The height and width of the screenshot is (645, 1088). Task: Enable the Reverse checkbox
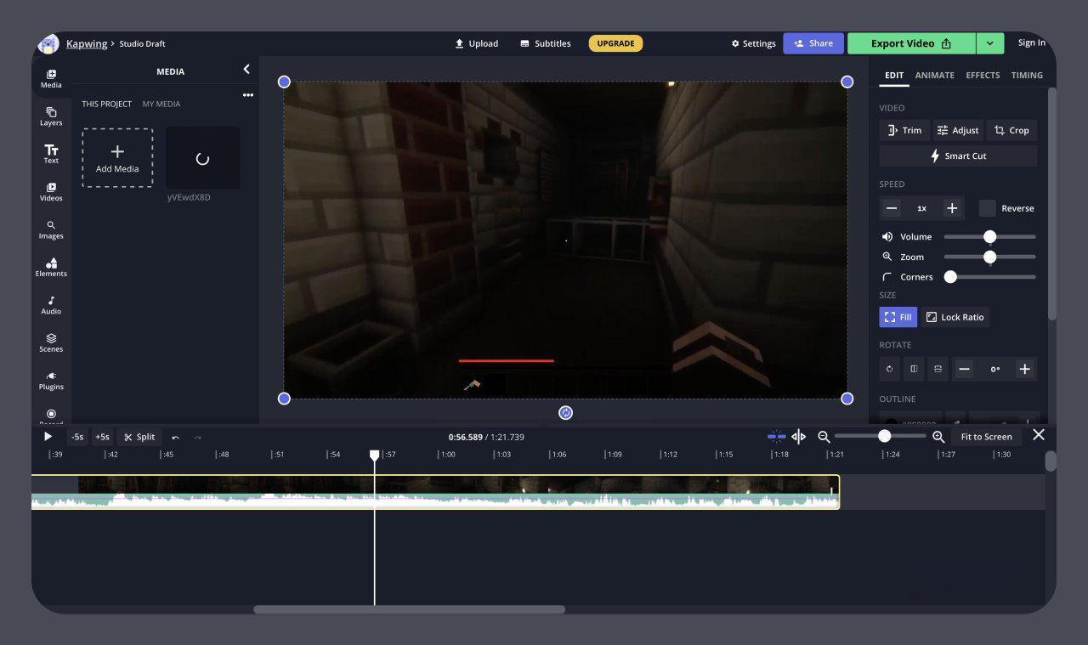[987, 208]
